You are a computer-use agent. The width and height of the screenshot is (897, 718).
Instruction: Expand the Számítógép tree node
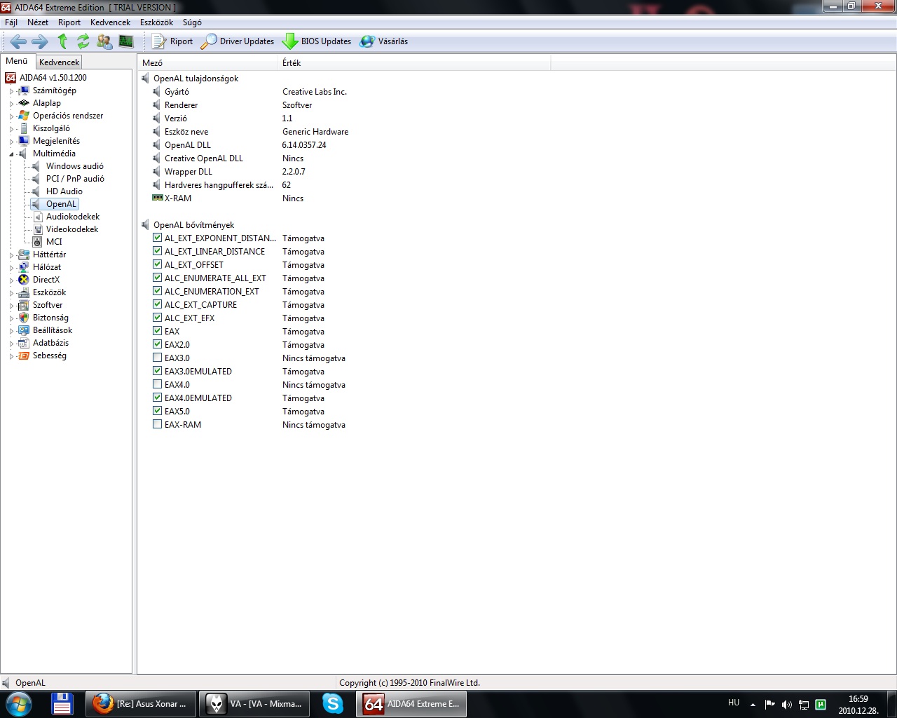coord(11,91)
